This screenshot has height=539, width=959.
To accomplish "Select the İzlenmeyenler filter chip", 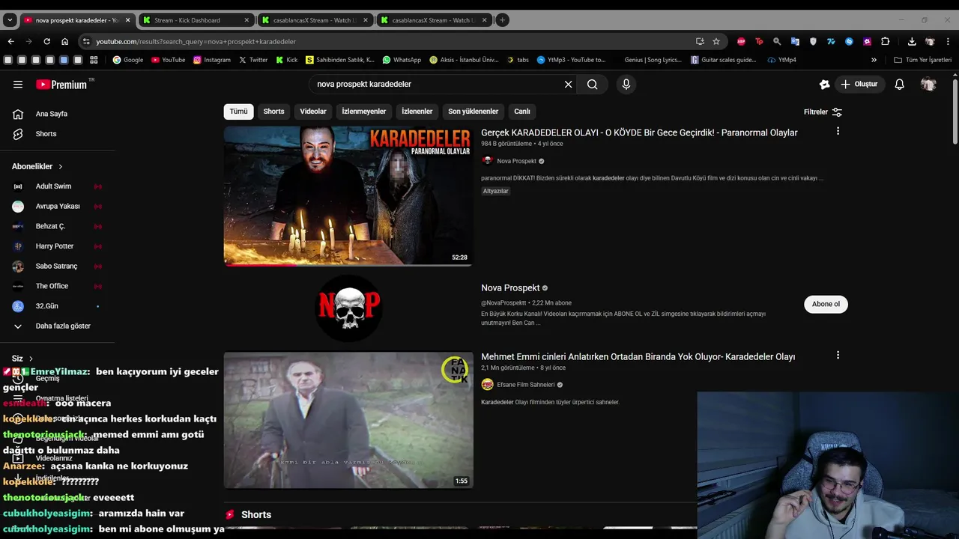I will click(x=364, y=112).
